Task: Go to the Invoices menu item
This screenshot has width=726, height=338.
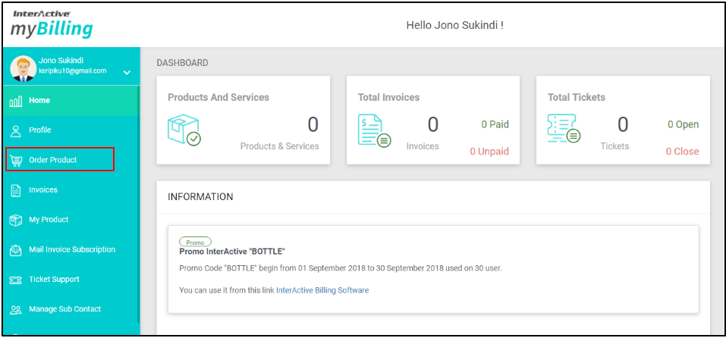Action: (43, 190)
